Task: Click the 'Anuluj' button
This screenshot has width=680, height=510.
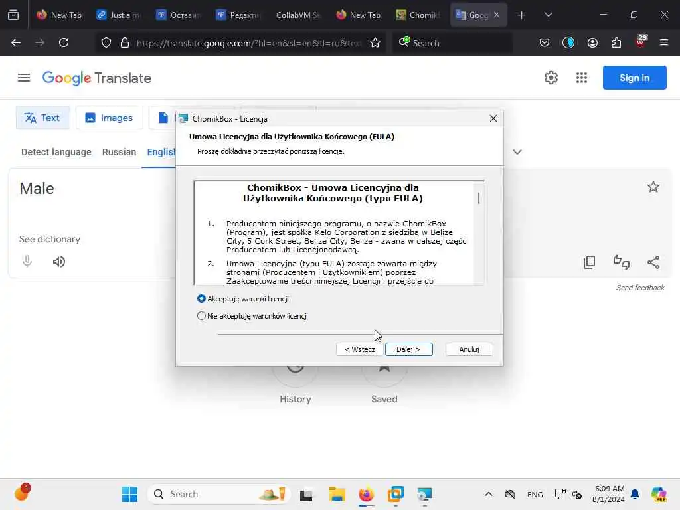Action: pos(469,349)
